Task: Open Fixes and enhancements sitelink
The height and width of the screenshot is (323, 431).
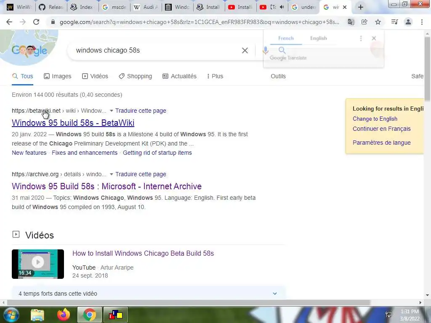Action: [85, 153]
